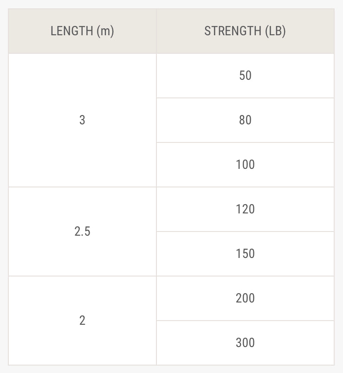
Task: Select the length cell showing 2
Action: click(x=82, y=321)
